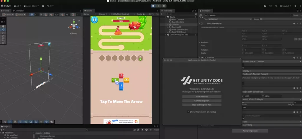
Task: Toggle the Inspector lock icon
Action: click(x=298, y=11)
